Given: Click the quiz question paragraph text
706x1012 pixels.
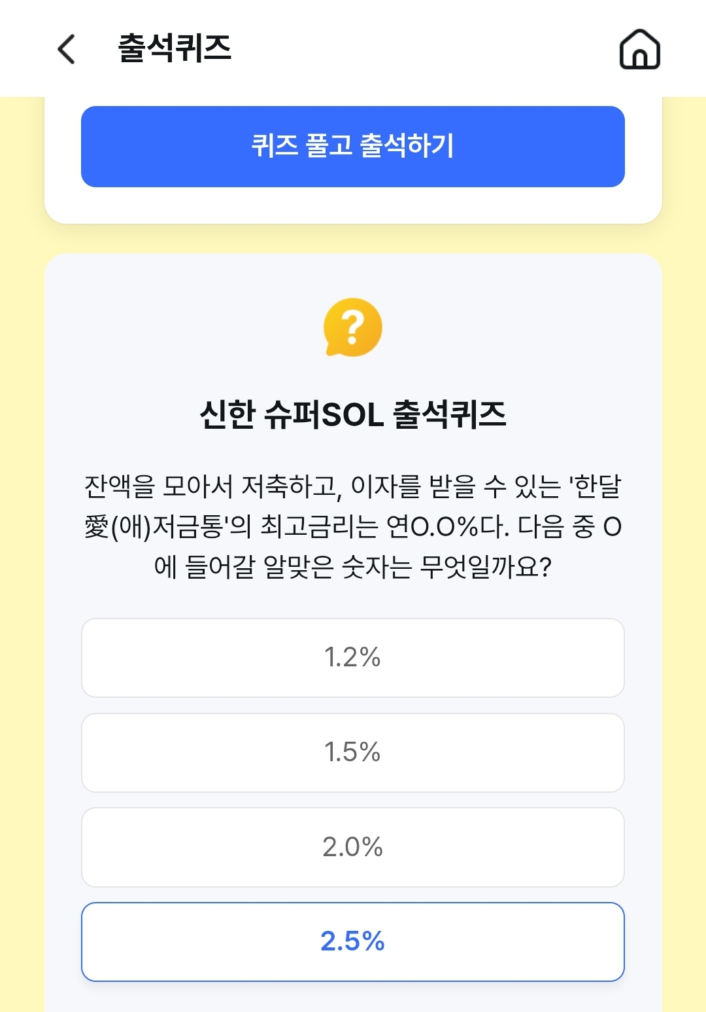Looking at the screenshot, I should pyautogui.click(x=353, y=526).
